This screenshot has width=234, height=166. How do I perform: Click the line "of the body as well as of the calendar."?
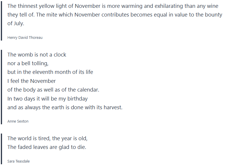pyautogui.click(x=53, y=90)
